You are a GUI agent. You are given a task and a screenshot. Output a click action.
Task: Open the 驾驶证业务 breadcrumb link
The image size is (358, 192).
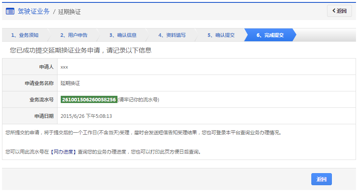(x=33, y=11)
